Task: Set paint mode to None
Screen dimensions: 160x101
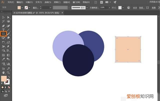Action: [9, 87]
